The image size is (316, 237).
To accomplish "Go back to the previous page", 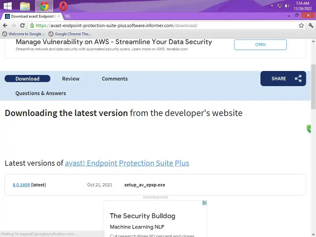I will pyautogui.click(x=5, y=25).
